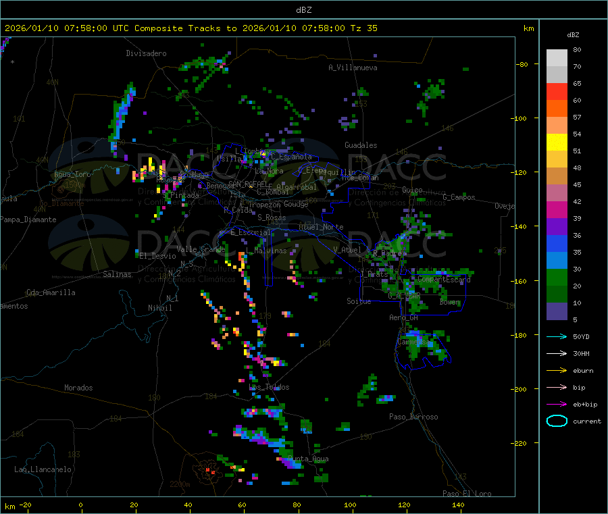Click the Los_Toldos map label

pos(269,387)
